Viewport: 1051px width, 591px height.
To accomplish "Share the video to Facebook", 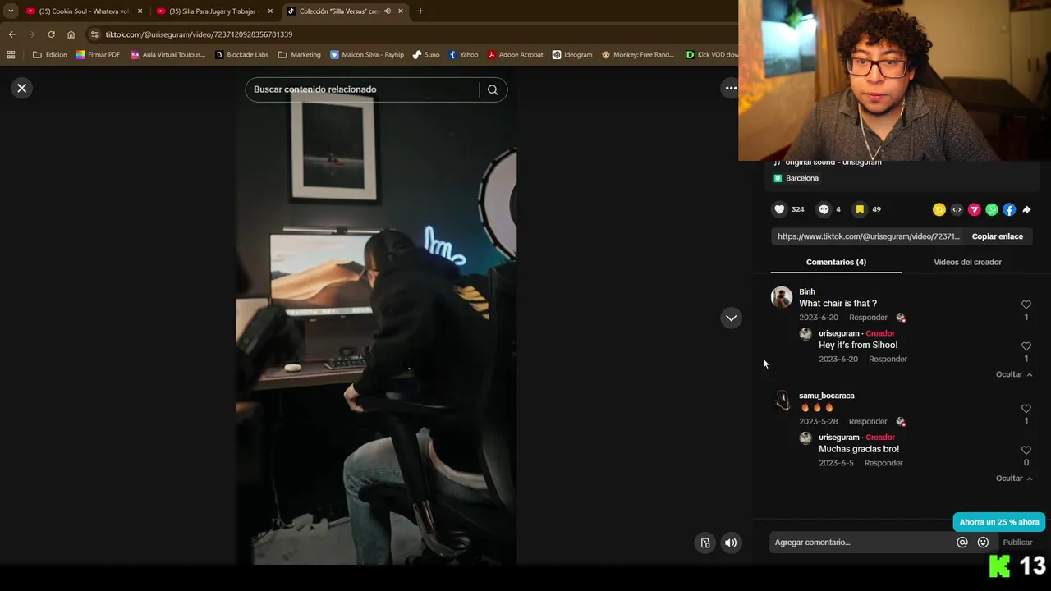I will point(1009,209).
